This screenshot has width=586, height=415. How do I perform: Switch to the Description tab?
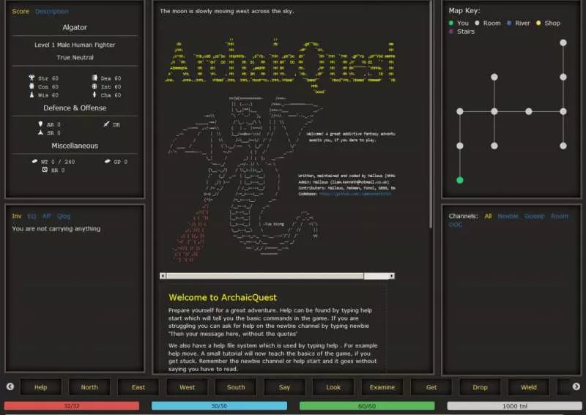[x=51, y=12]
